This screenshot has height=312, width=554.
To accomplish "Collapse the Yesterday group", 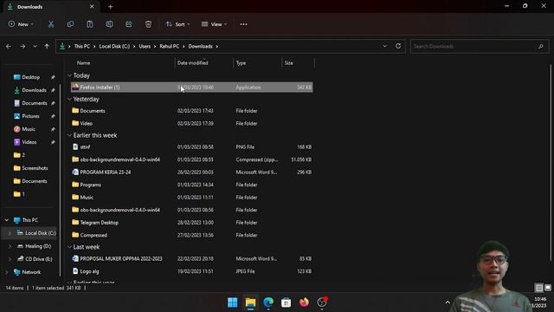I will (x=69, y=99).
